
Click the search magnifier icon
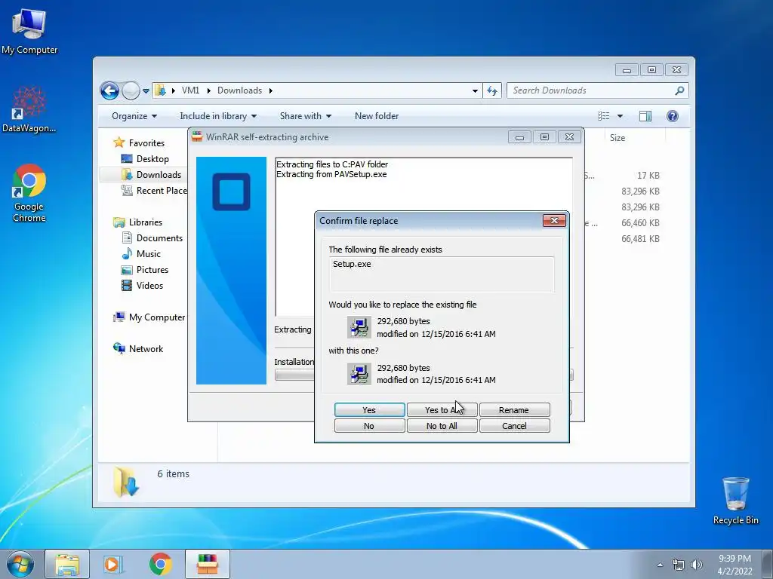point(679,90)
